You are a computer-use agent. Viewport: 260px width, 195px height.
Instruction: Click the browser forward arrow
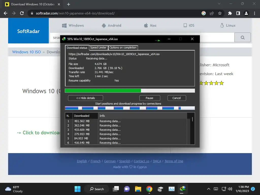click(14, 13)
